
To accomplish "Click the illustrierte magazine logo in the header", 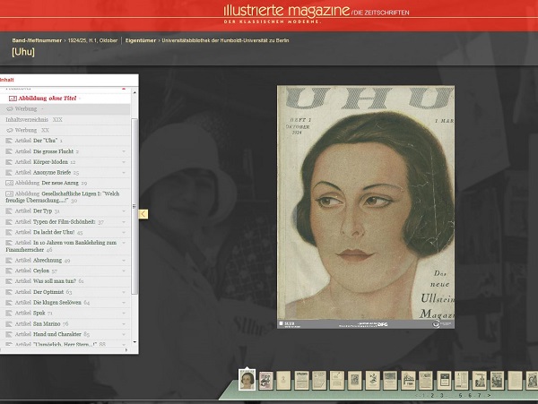I will [x=287, y=12].
